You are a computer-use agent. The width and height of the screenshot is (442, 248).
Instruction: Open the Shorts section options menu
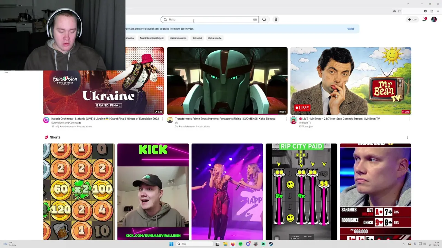(x=407, y=137)
